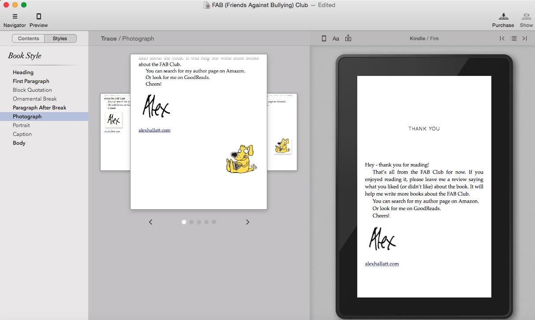Select the last style page dot
Viewport: 535px width, 320px height.
(214, 222)
